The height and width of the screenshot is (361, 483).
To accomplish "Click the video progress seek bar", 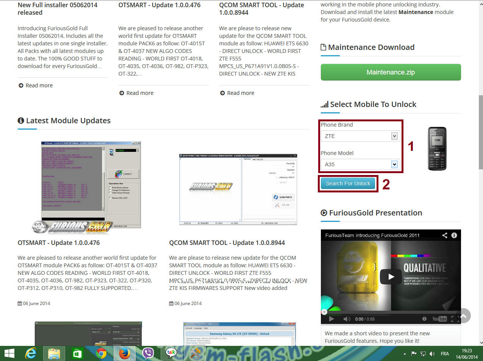I will click(x=391, y=312).
